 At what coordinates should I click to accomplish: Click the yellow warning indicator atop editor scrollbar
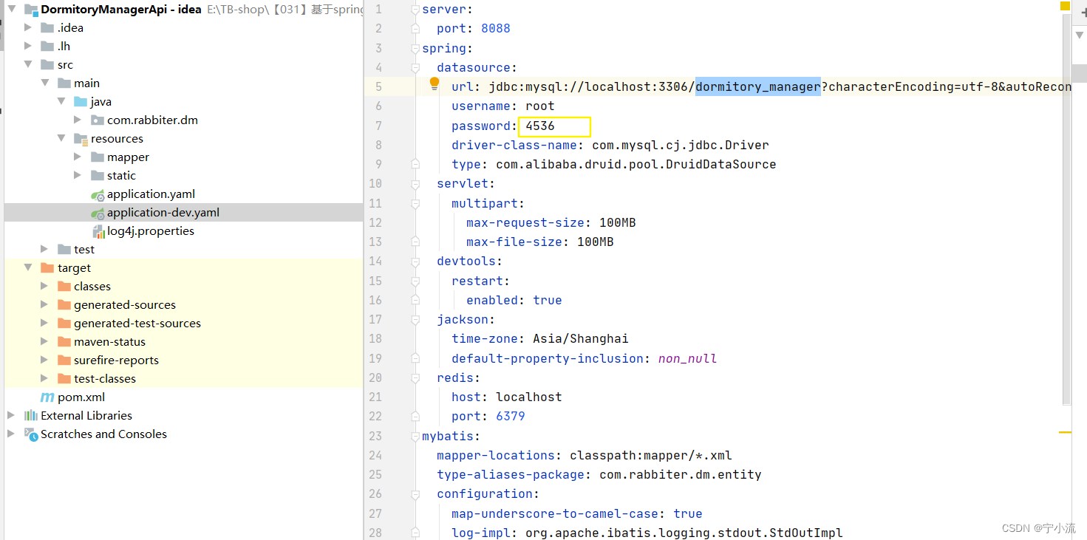click(x=1066, y=5)
